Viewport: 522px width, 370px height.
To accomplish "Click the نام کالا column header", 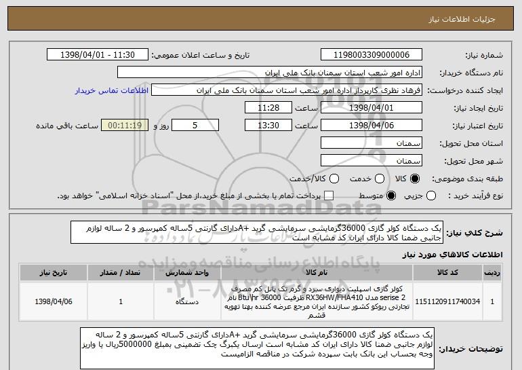I will (317, 272).
